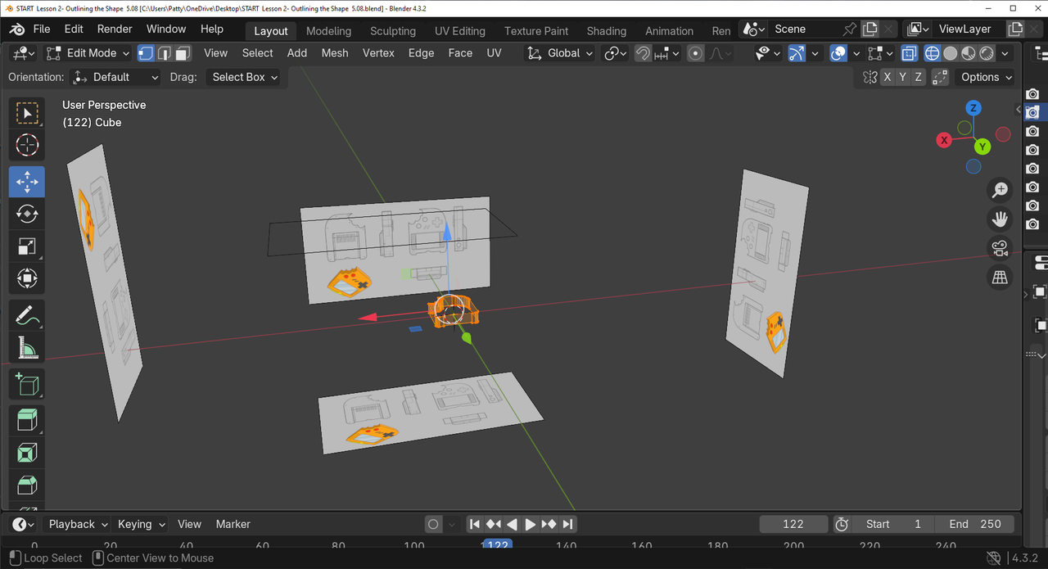The width and height of the screenshot is (1048, 569).
Task: Select the Extrude Region tool
Action: point(27,420)
